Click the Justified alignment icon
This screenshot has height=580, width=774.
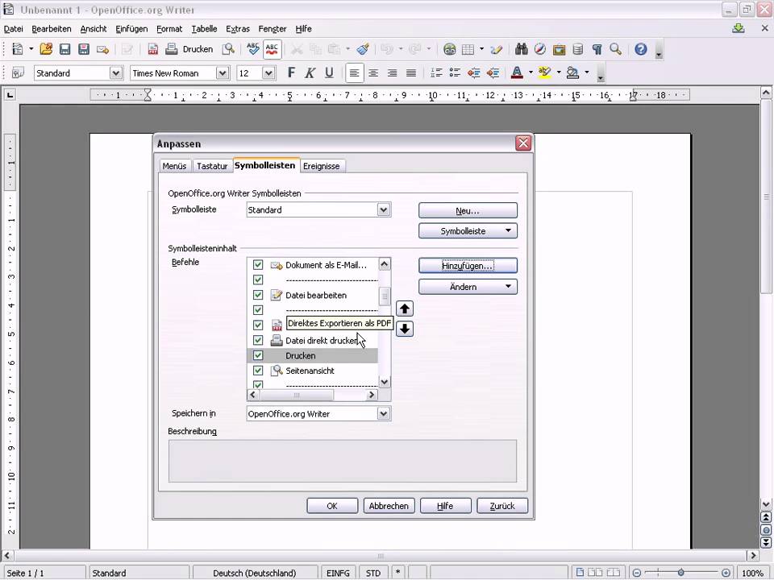click(x=410, y=73)
